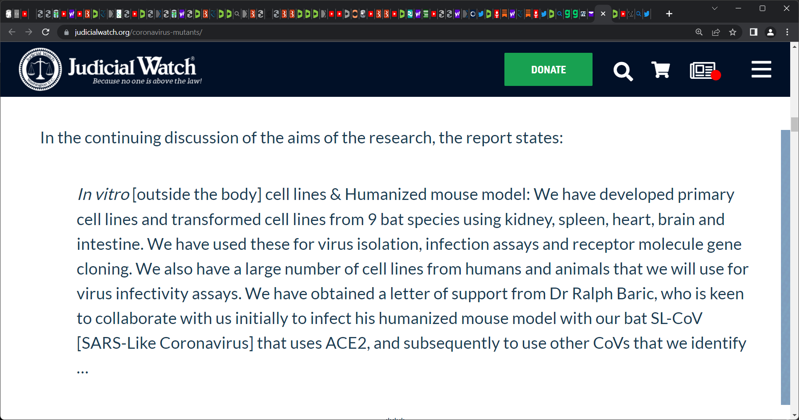799x420 pixels.
Task: Toggle the browser side panel
Action: pos(754,32)
